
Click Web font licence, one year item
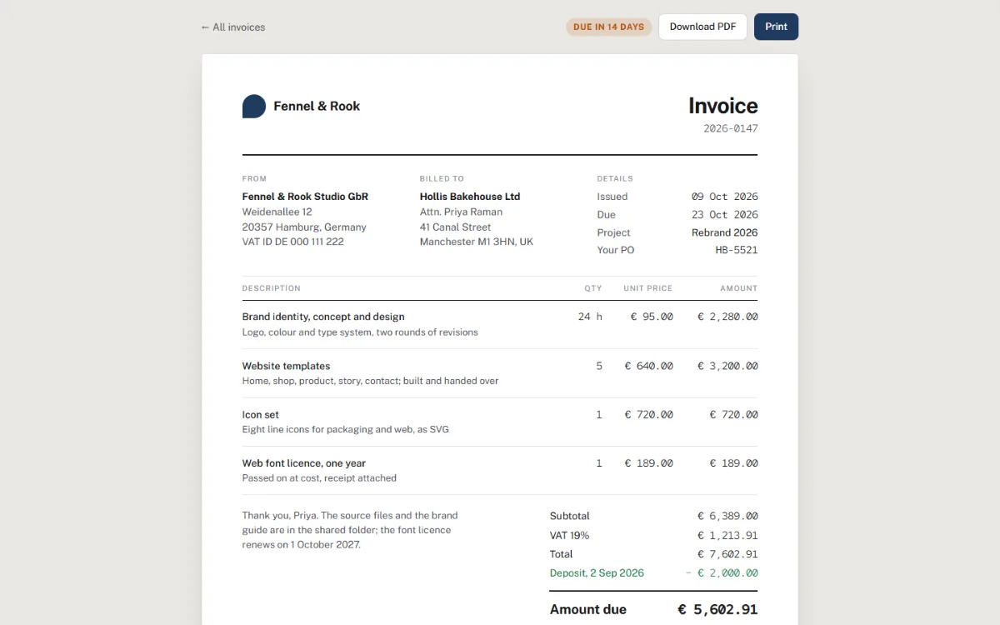point(304,463)
